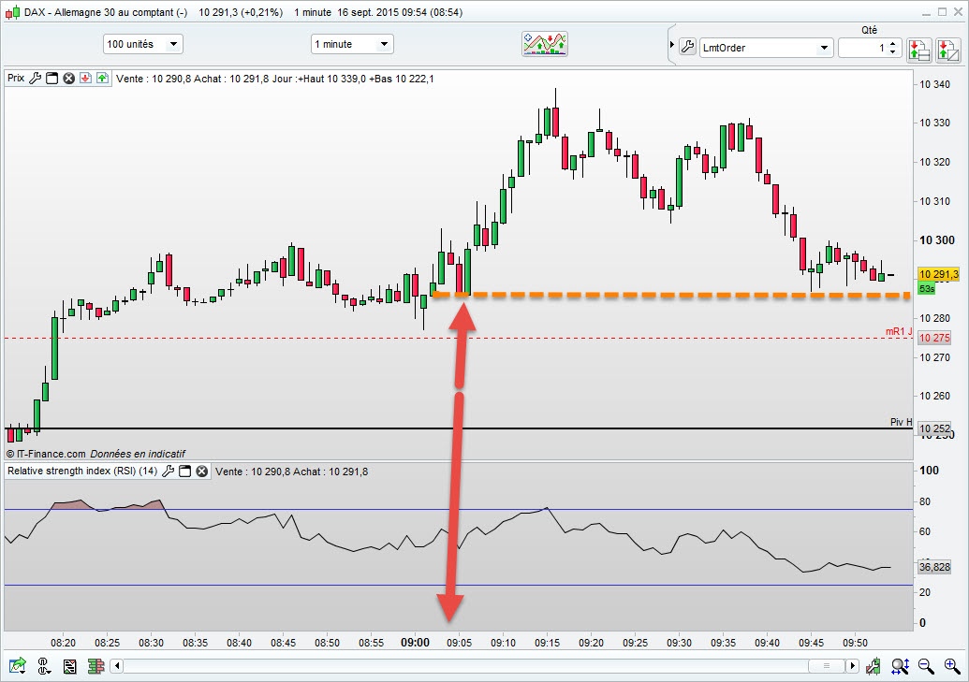Open order settings wrench beside LmtOrder
Image resolution: width=969 pixels, height=682 pixels.
coord(688,47)
